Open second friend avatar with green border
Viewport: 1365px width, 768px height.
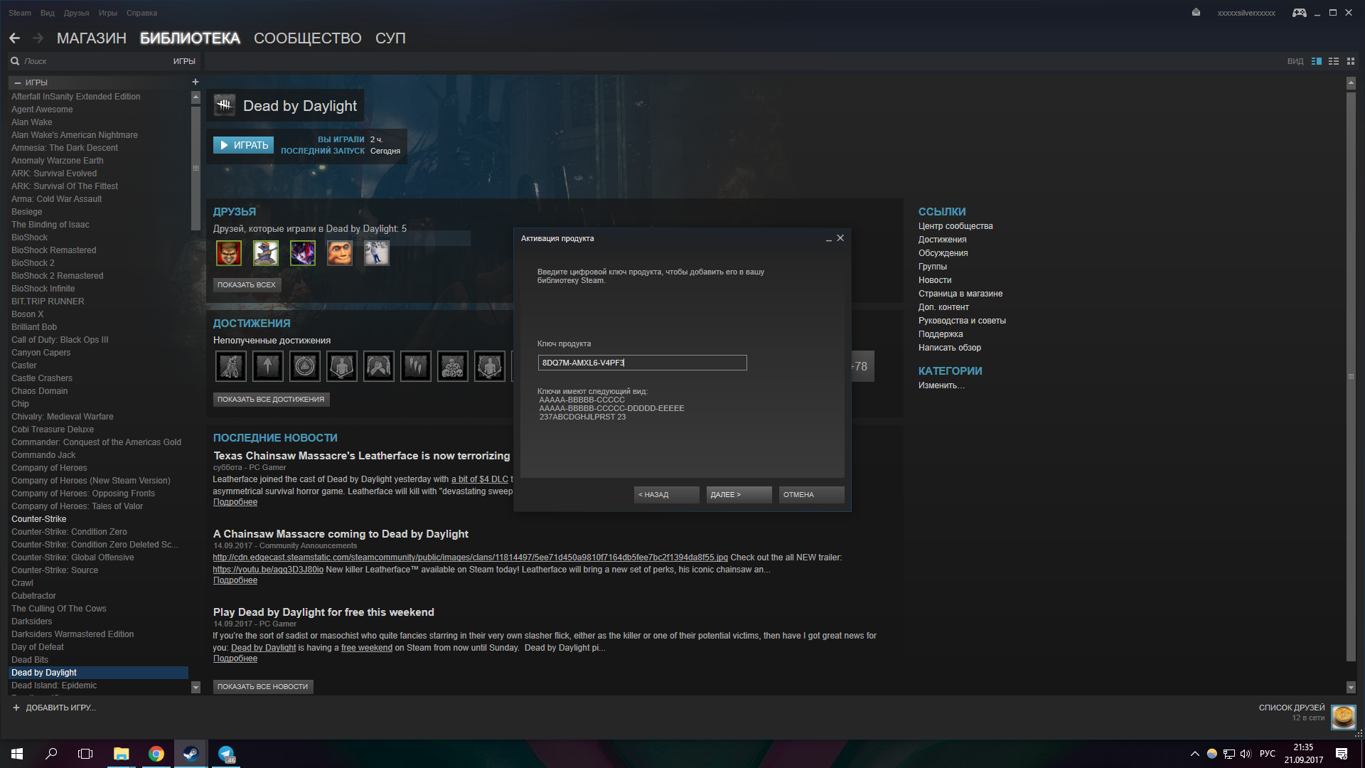click(x=266, y=252)
